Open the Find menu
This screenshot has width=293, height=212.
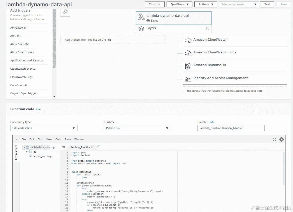[x=40, y=139]
